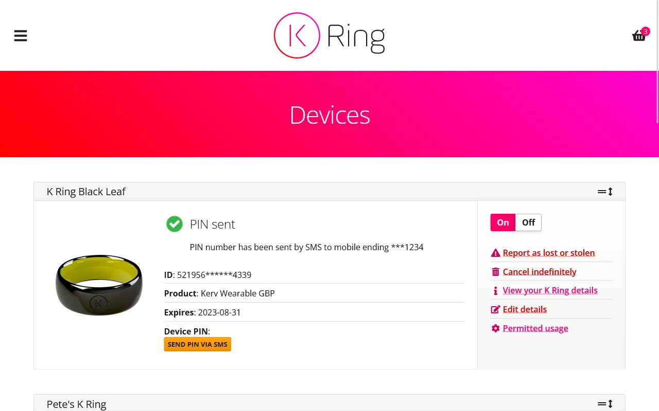The image size is (659, 411).
Task: Open View your K Ring details
Action: pyautogui.click(x=550, y=291)
